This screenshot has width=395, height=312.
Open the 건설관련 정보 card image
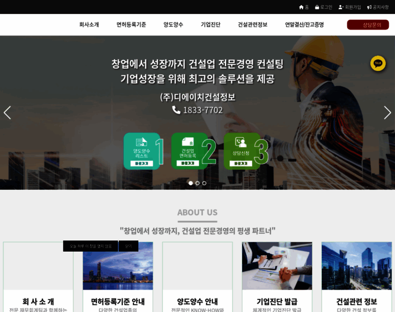pyautogui.click(x=357, y=266)
